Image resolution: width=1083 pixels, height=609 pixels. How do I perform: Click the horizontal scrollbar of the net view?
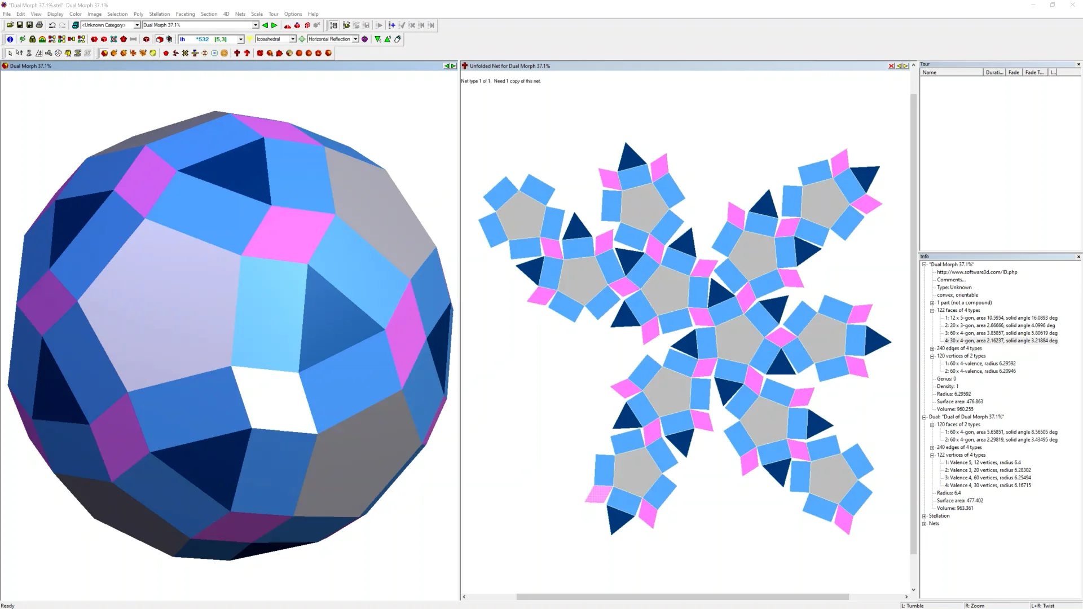pos(682,597)
